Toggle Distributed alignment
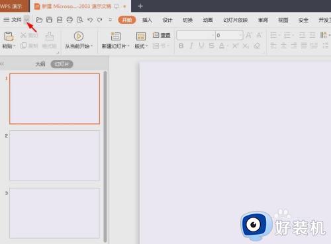The width and height of the screenshot is (331, 244). [314, 46]
